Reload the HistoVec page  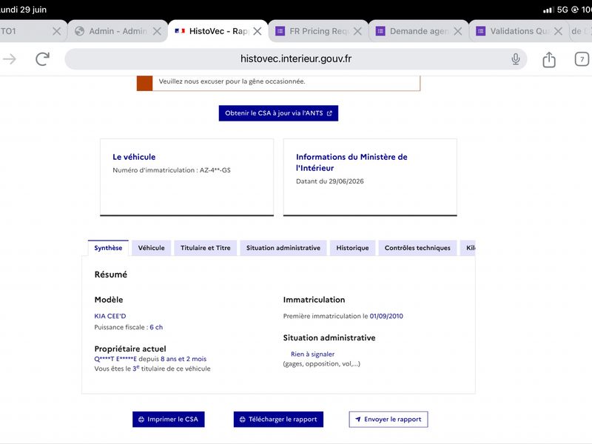42,59
